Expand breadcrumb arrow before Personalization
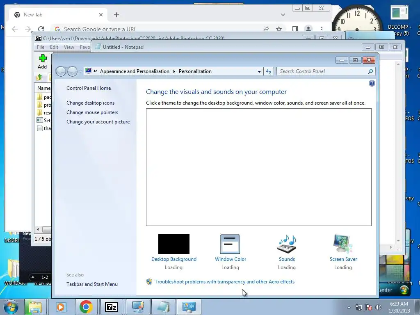Image resolution: width=420 pixels, height=315 pixels. coord(174,71)
